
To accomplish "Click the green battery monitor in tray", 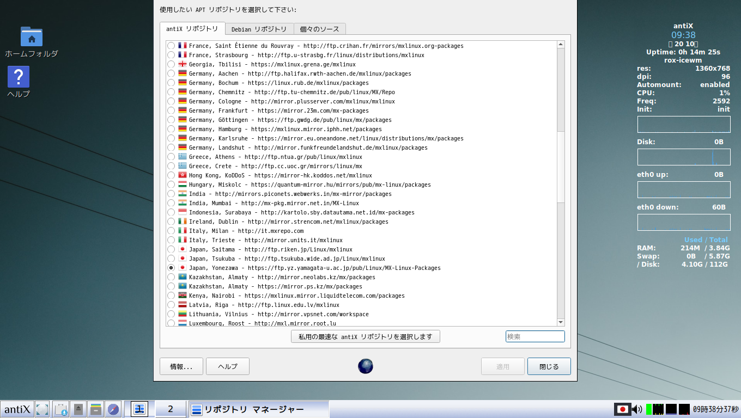I will coord(649,409).
